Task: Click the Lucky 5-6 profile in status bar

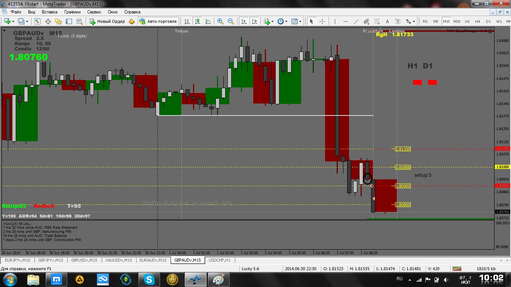Action: coord(250,269)
